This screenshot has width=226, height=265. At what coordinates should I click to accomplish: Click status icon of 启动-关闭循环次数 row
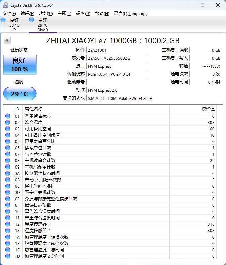coord(8,180)
